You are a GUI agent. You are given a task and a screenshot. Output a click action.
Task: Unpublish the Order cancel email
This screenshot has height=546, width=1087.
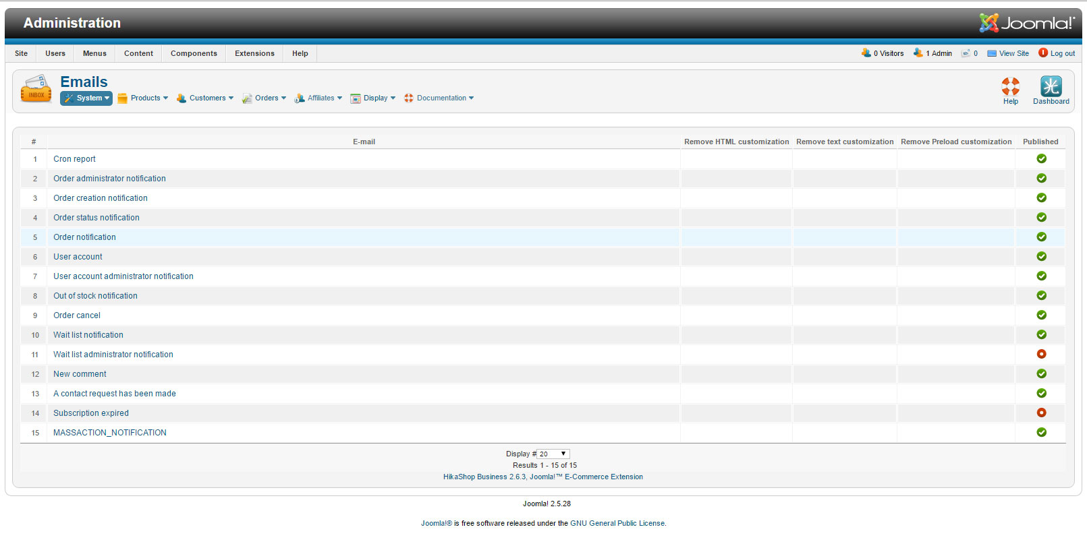point(1041,315)
